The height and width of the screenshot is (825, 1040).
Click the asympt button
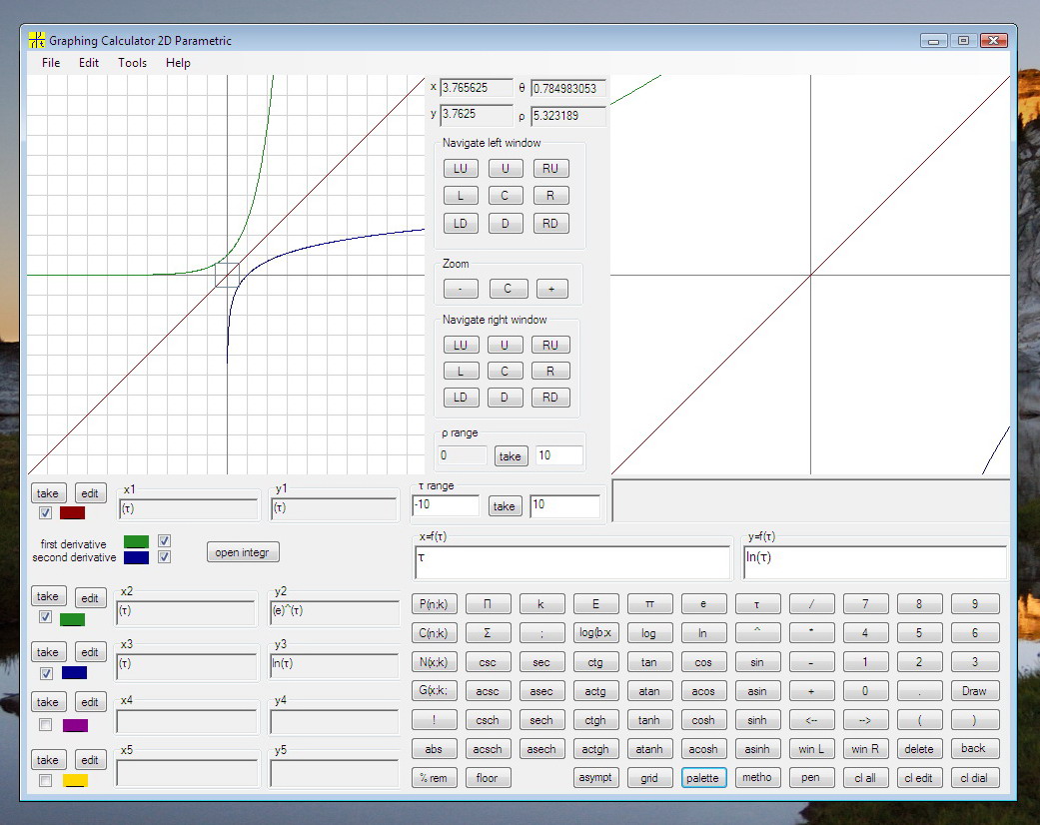click(595, 778)
